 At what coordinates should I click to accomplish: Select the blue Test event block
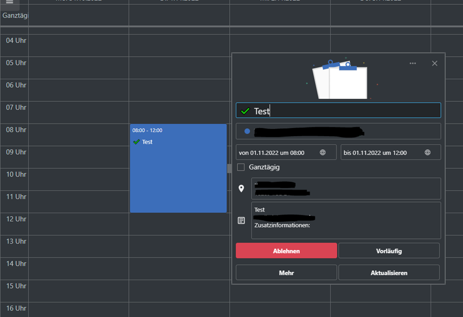click(x=178, y=168)
